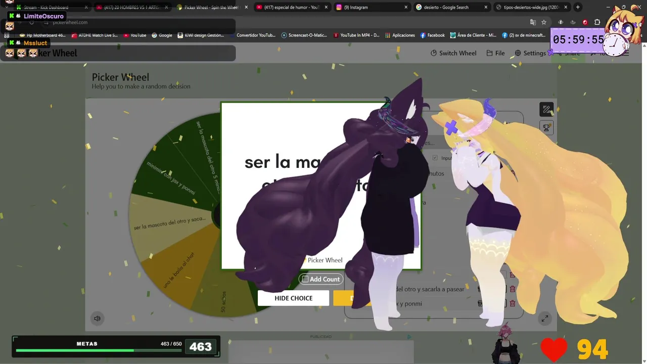Open the Screencast-O-Matic bookmark
647x364 pixels.
304,35
